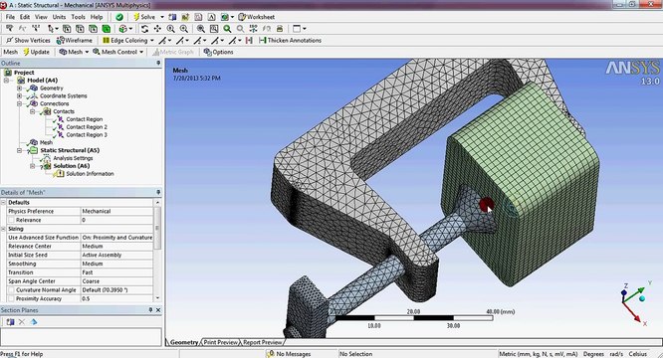Click the blue section plane edit icon
The image size is (663, 358).
pyautogui.click(x=34, y=322)
